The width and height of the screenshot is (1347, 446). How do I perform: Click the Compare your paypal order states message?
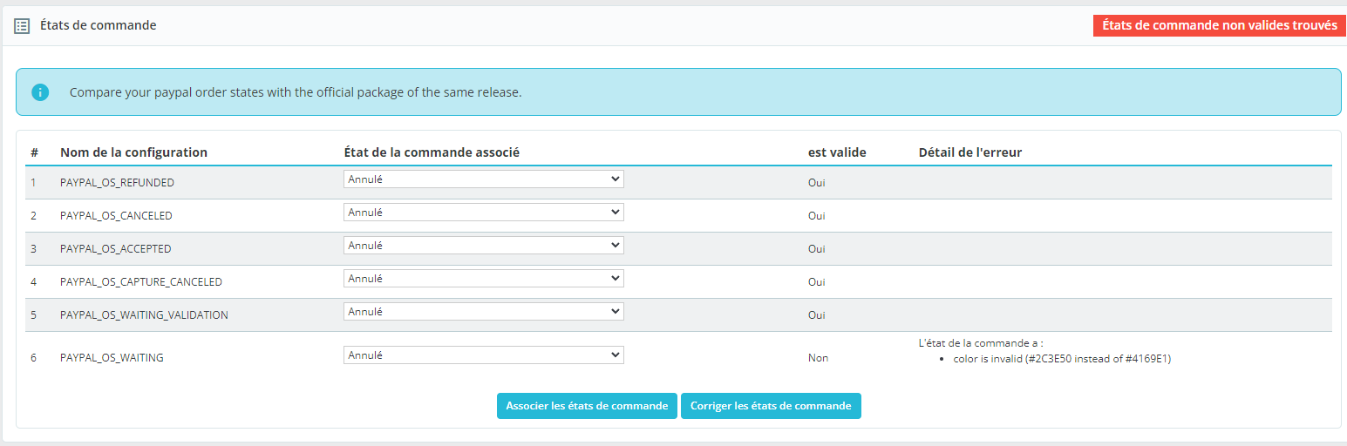[296, 92]
